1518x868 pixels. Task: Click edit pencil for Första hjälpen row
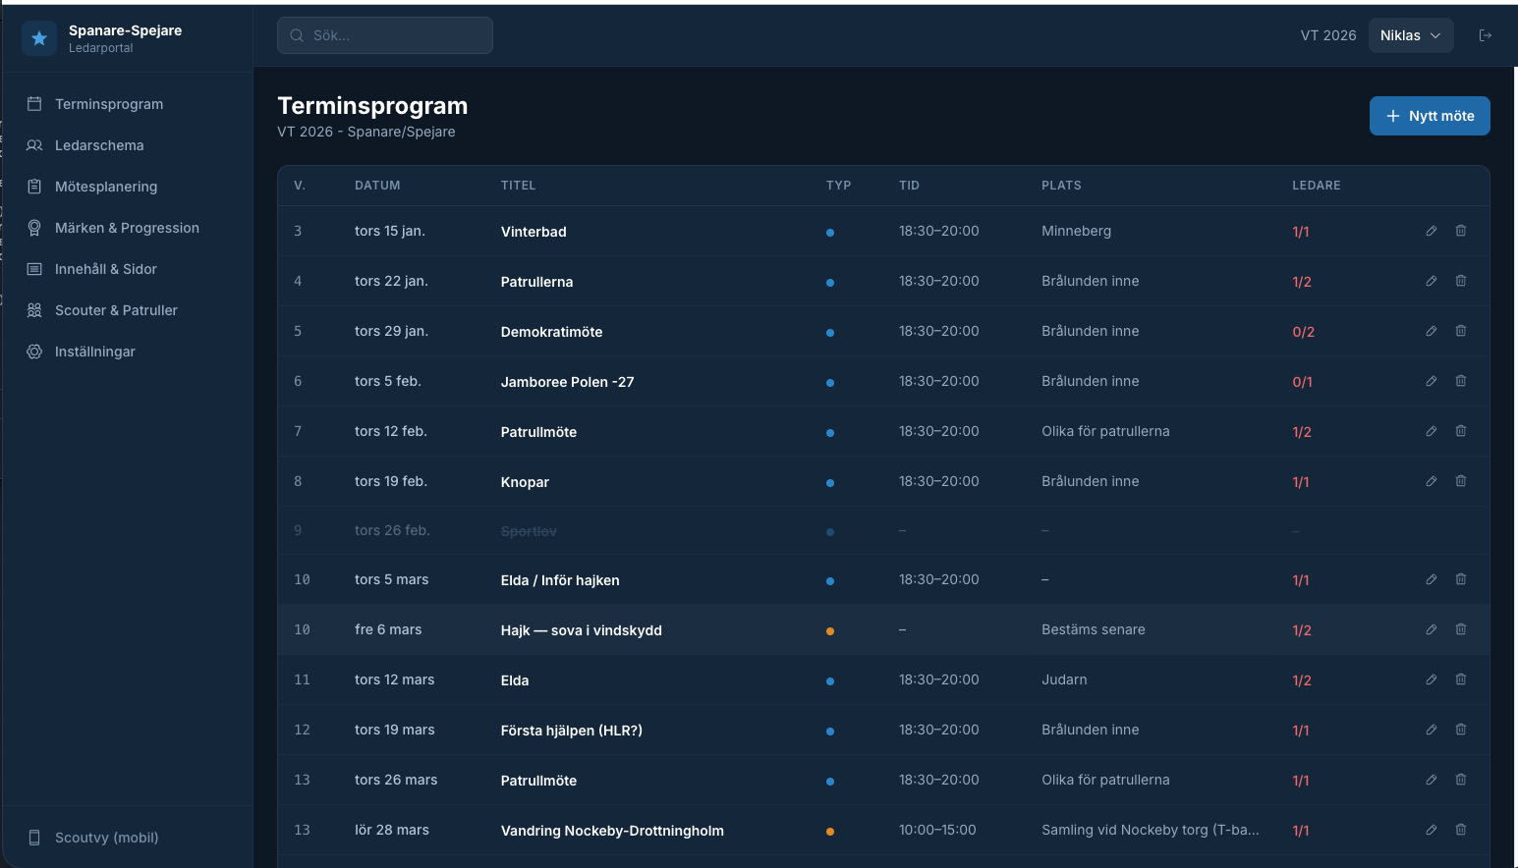pyautogui.click(x=1431, y=730)
